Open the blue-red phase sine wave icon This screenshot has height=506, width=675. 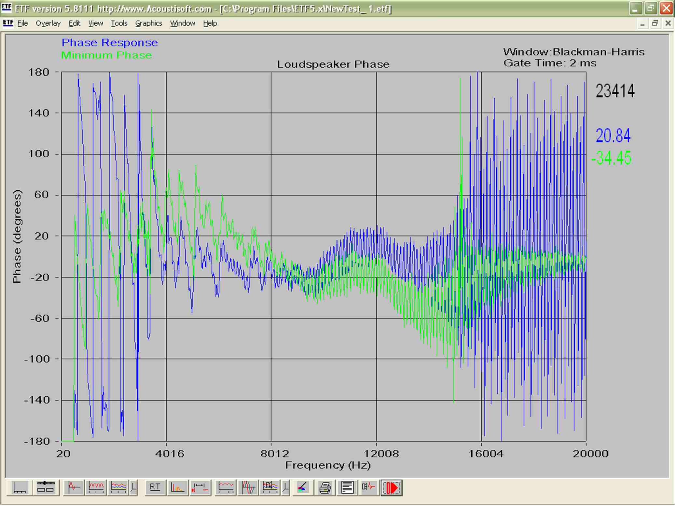[x=248, y=488]
